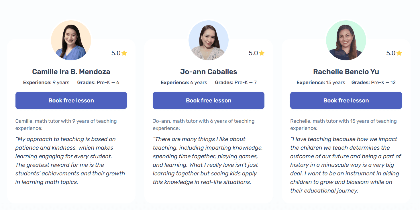420x210 pixels.
Task: Open Jo-ann Caballes' profile photo
Action: (x=209, y=40)
